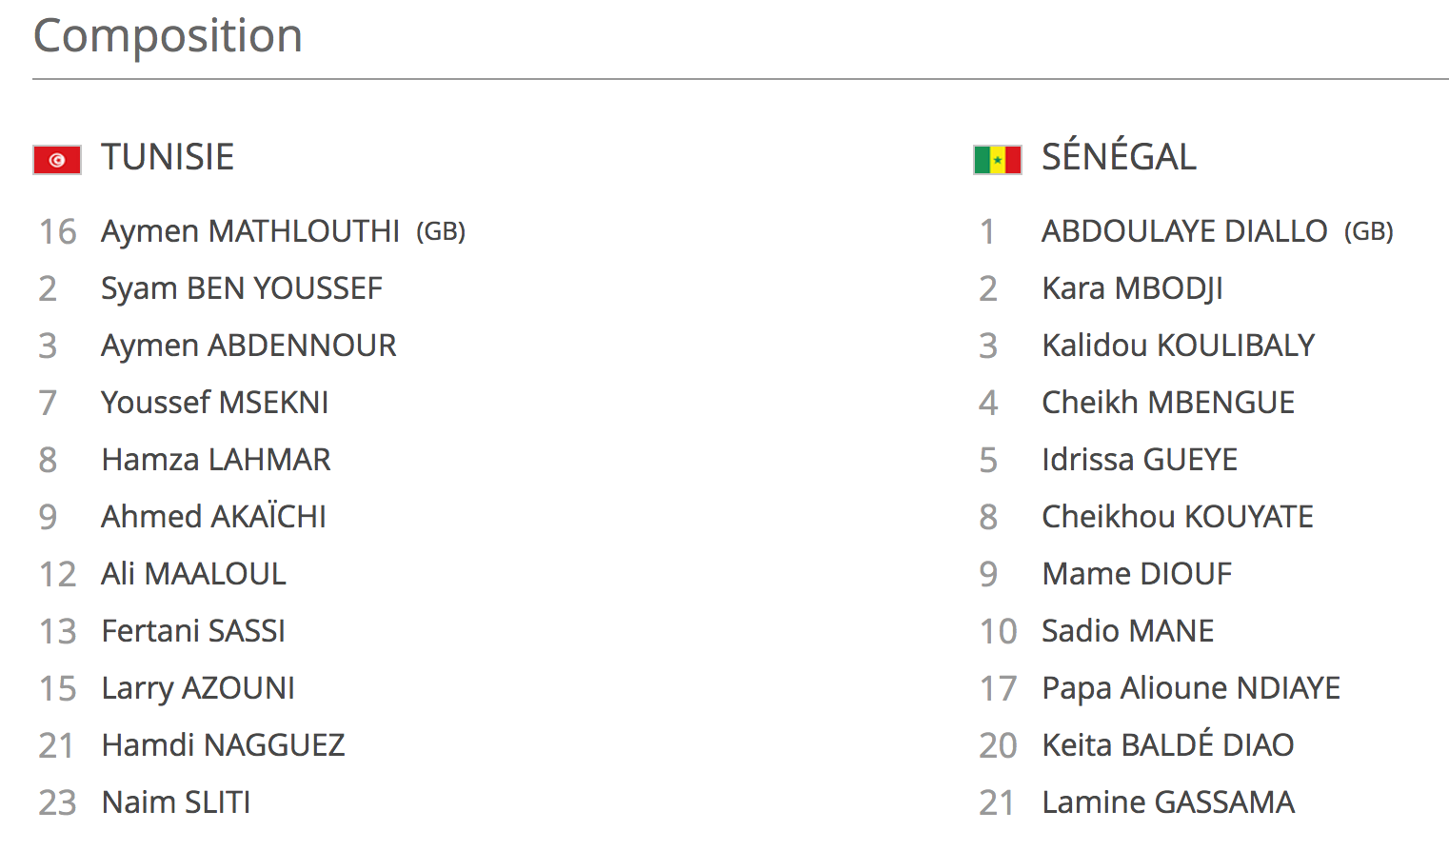Click player Syam BEN YOUSSEF
This screenshot has height=851, width=1449.
[242, 288]
